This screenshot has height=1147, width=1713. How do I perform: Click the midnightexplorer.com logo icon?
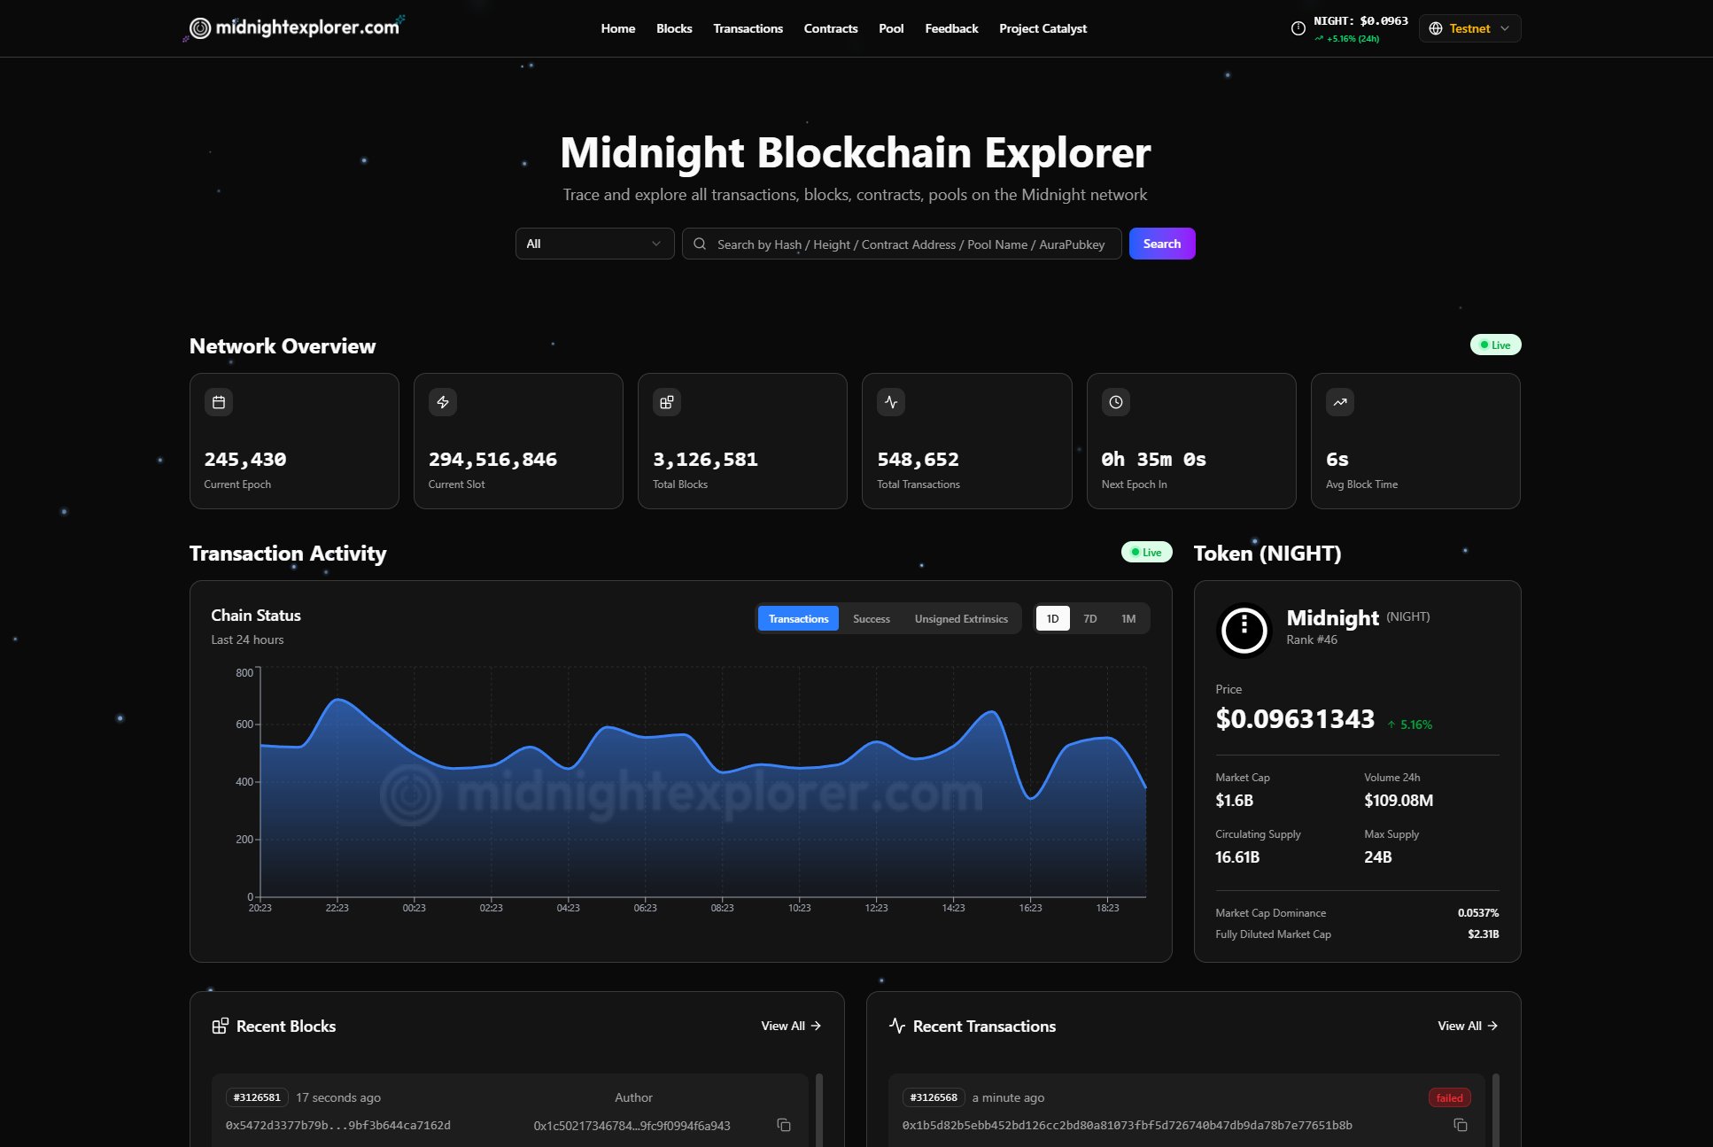(x=201, y=28)
